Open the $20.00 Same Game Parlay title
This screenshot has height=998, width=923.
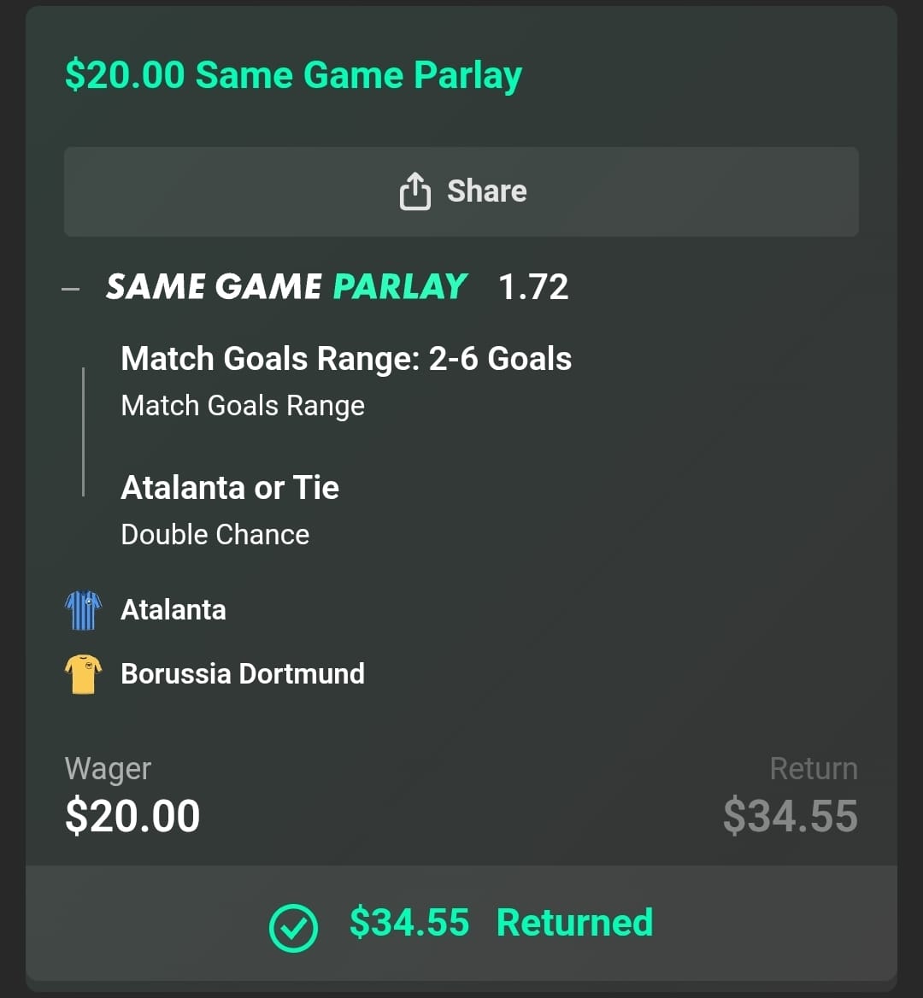point(293,75)
